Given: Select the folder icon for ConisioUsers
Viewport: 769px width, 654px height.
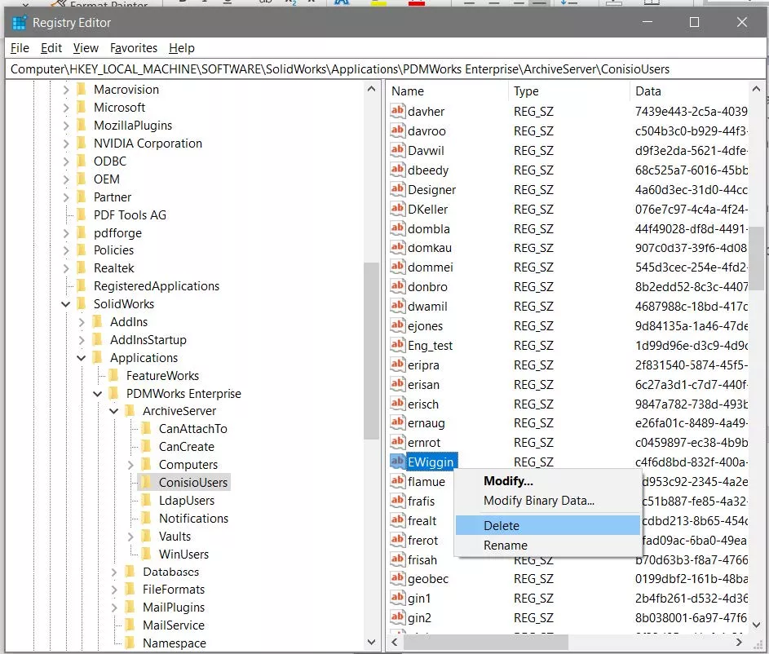Looking at the screenshot, I should click(x=147, y=483).
